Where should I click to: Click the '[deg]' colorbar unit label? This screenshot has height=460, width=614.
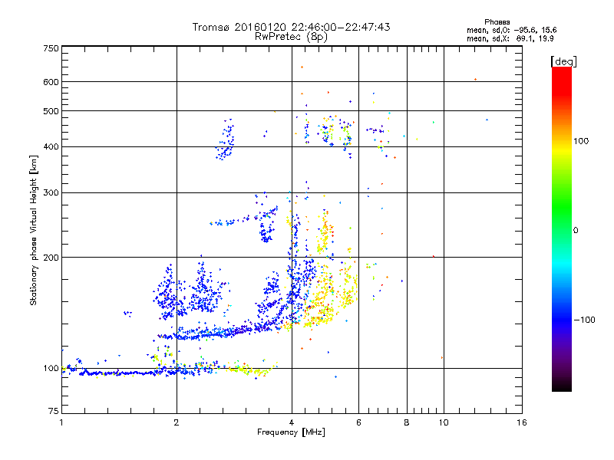coord(563,61)
